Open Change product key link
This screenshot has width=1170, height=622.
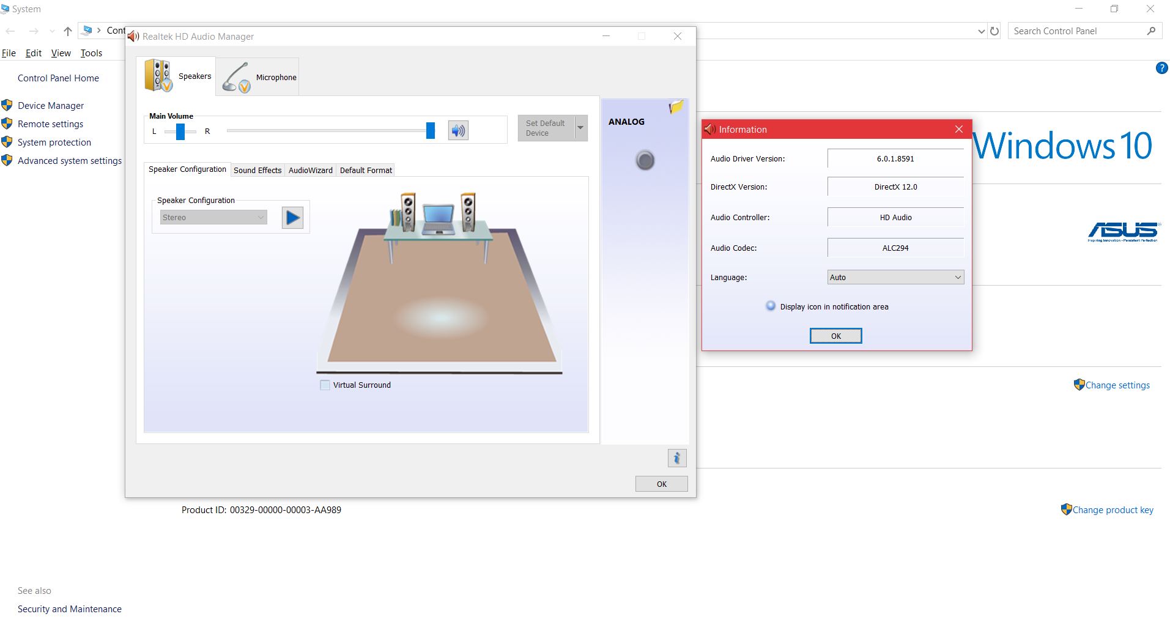pyautogui.click(x=1113, y=509)
